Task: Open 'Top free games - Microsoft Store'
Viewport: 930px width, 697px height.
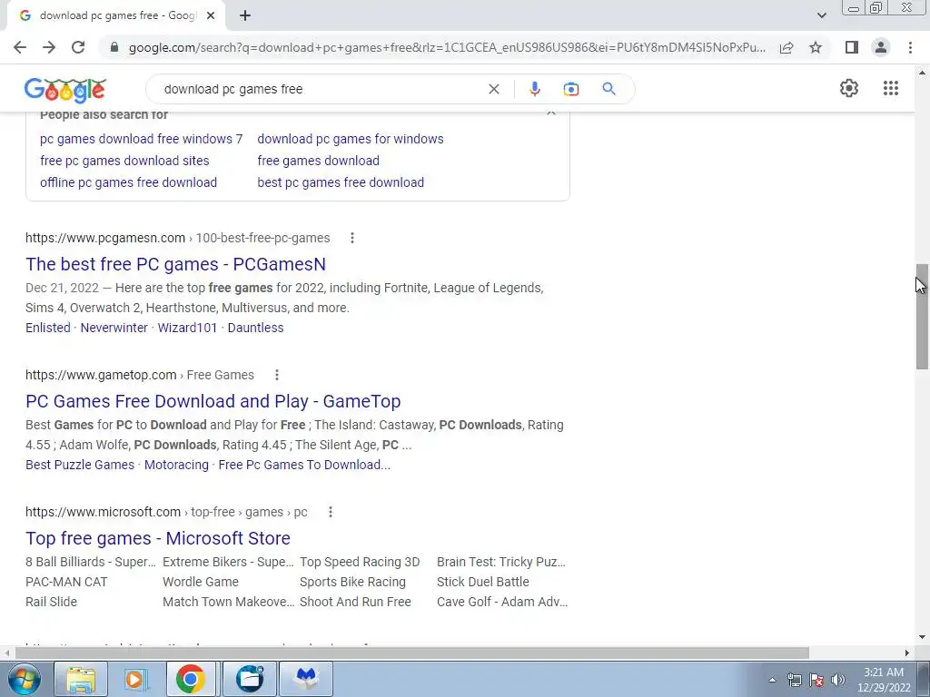Action: (x=158, y=538)
